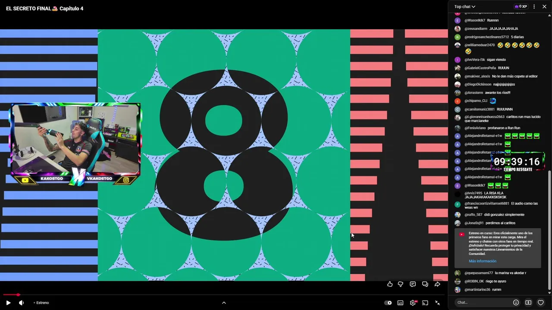The height and width of the screenshot is (310, 552).
Task: Click @rodrigosanchezlinares5712 username
Action: point(486,37)
